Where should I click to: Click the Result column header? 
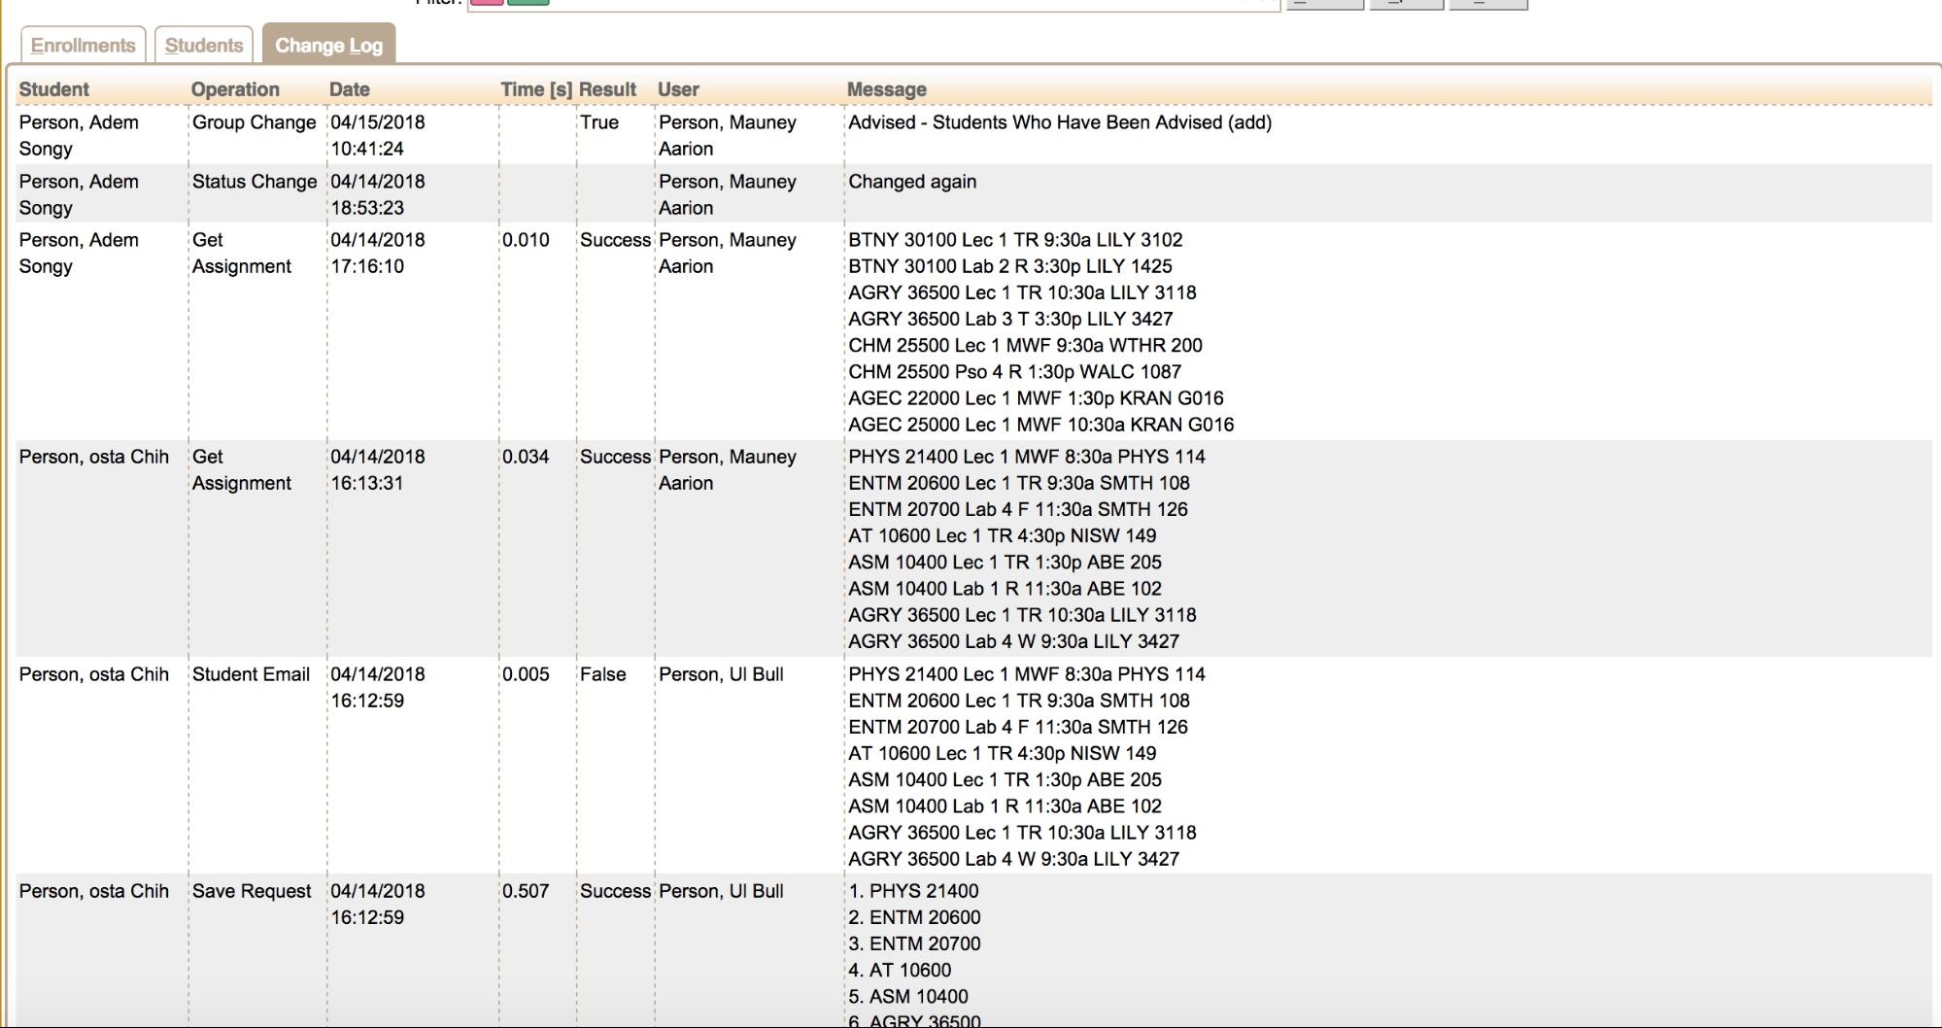point(608,89)
